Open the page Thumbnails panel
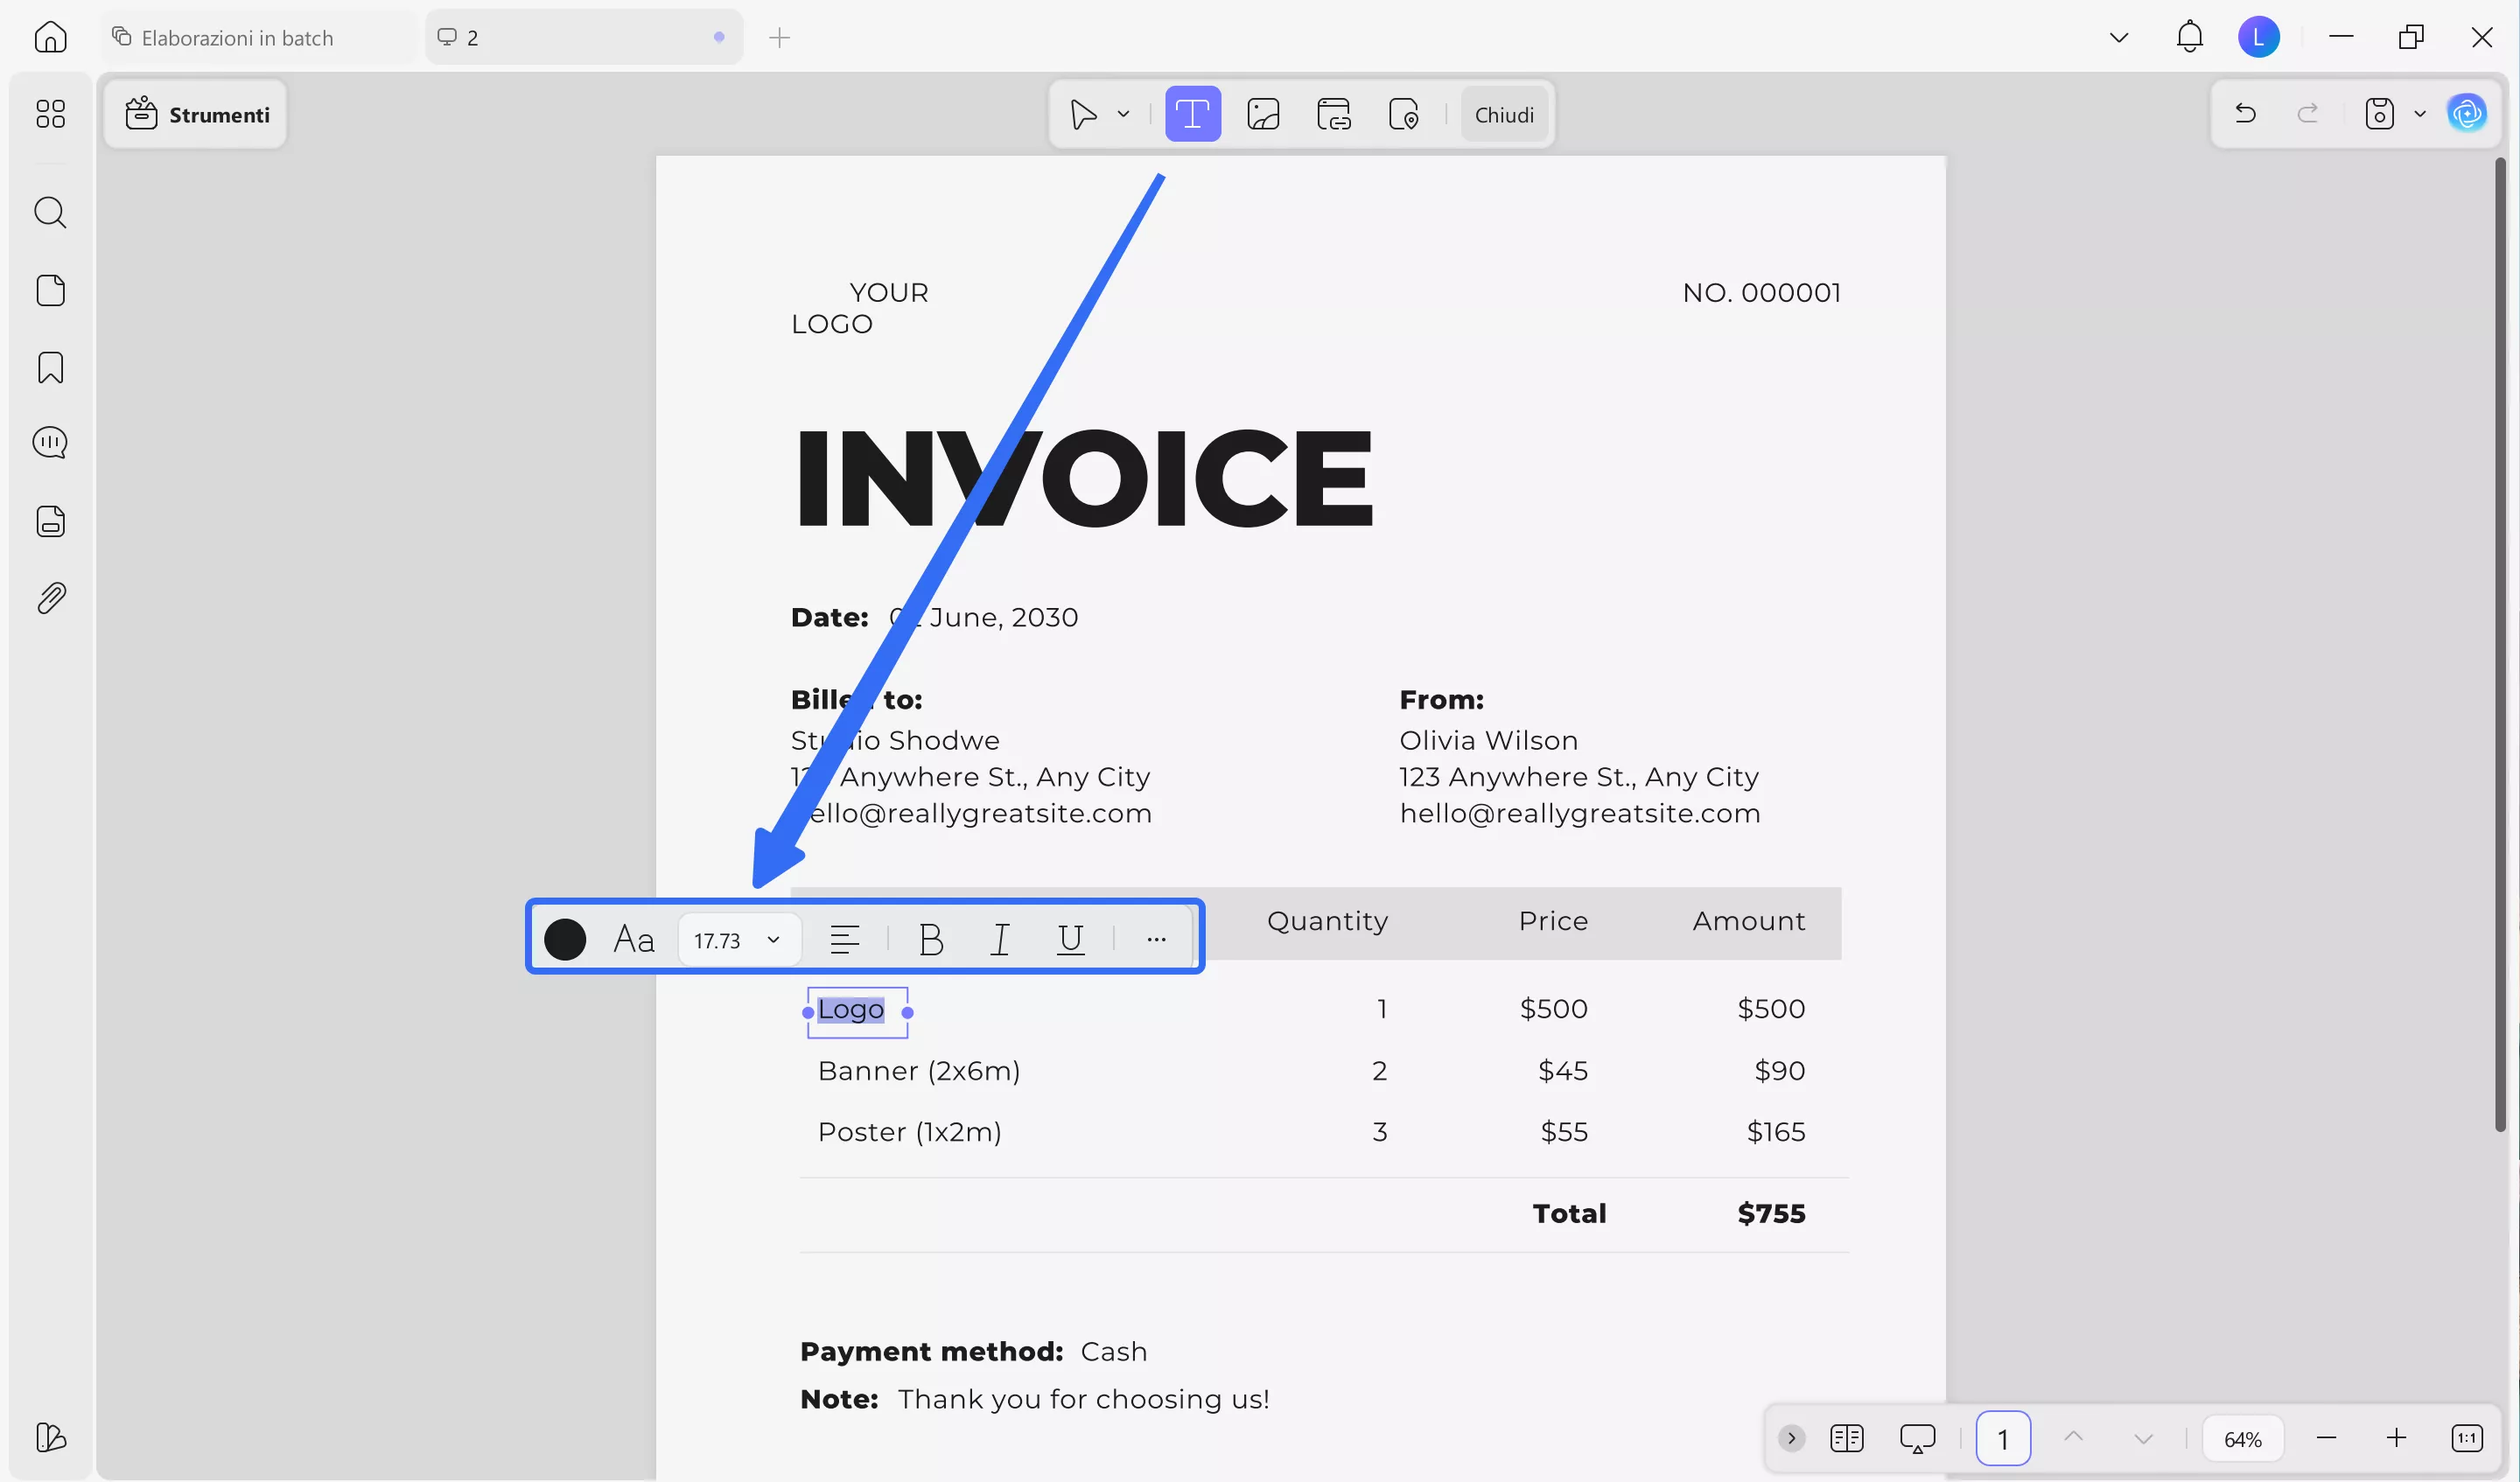The width and height of the screenshot is (2520, 1482). [x=50, y=290]
